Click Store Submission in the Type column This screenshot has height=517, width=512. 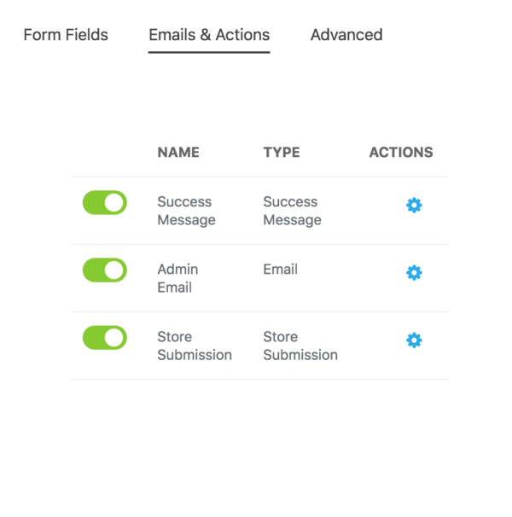point(300,346)
